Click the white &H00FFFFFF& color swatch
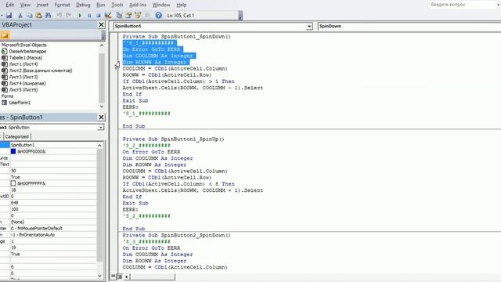This screenshot has height=282, width=501. coord(13,183)
